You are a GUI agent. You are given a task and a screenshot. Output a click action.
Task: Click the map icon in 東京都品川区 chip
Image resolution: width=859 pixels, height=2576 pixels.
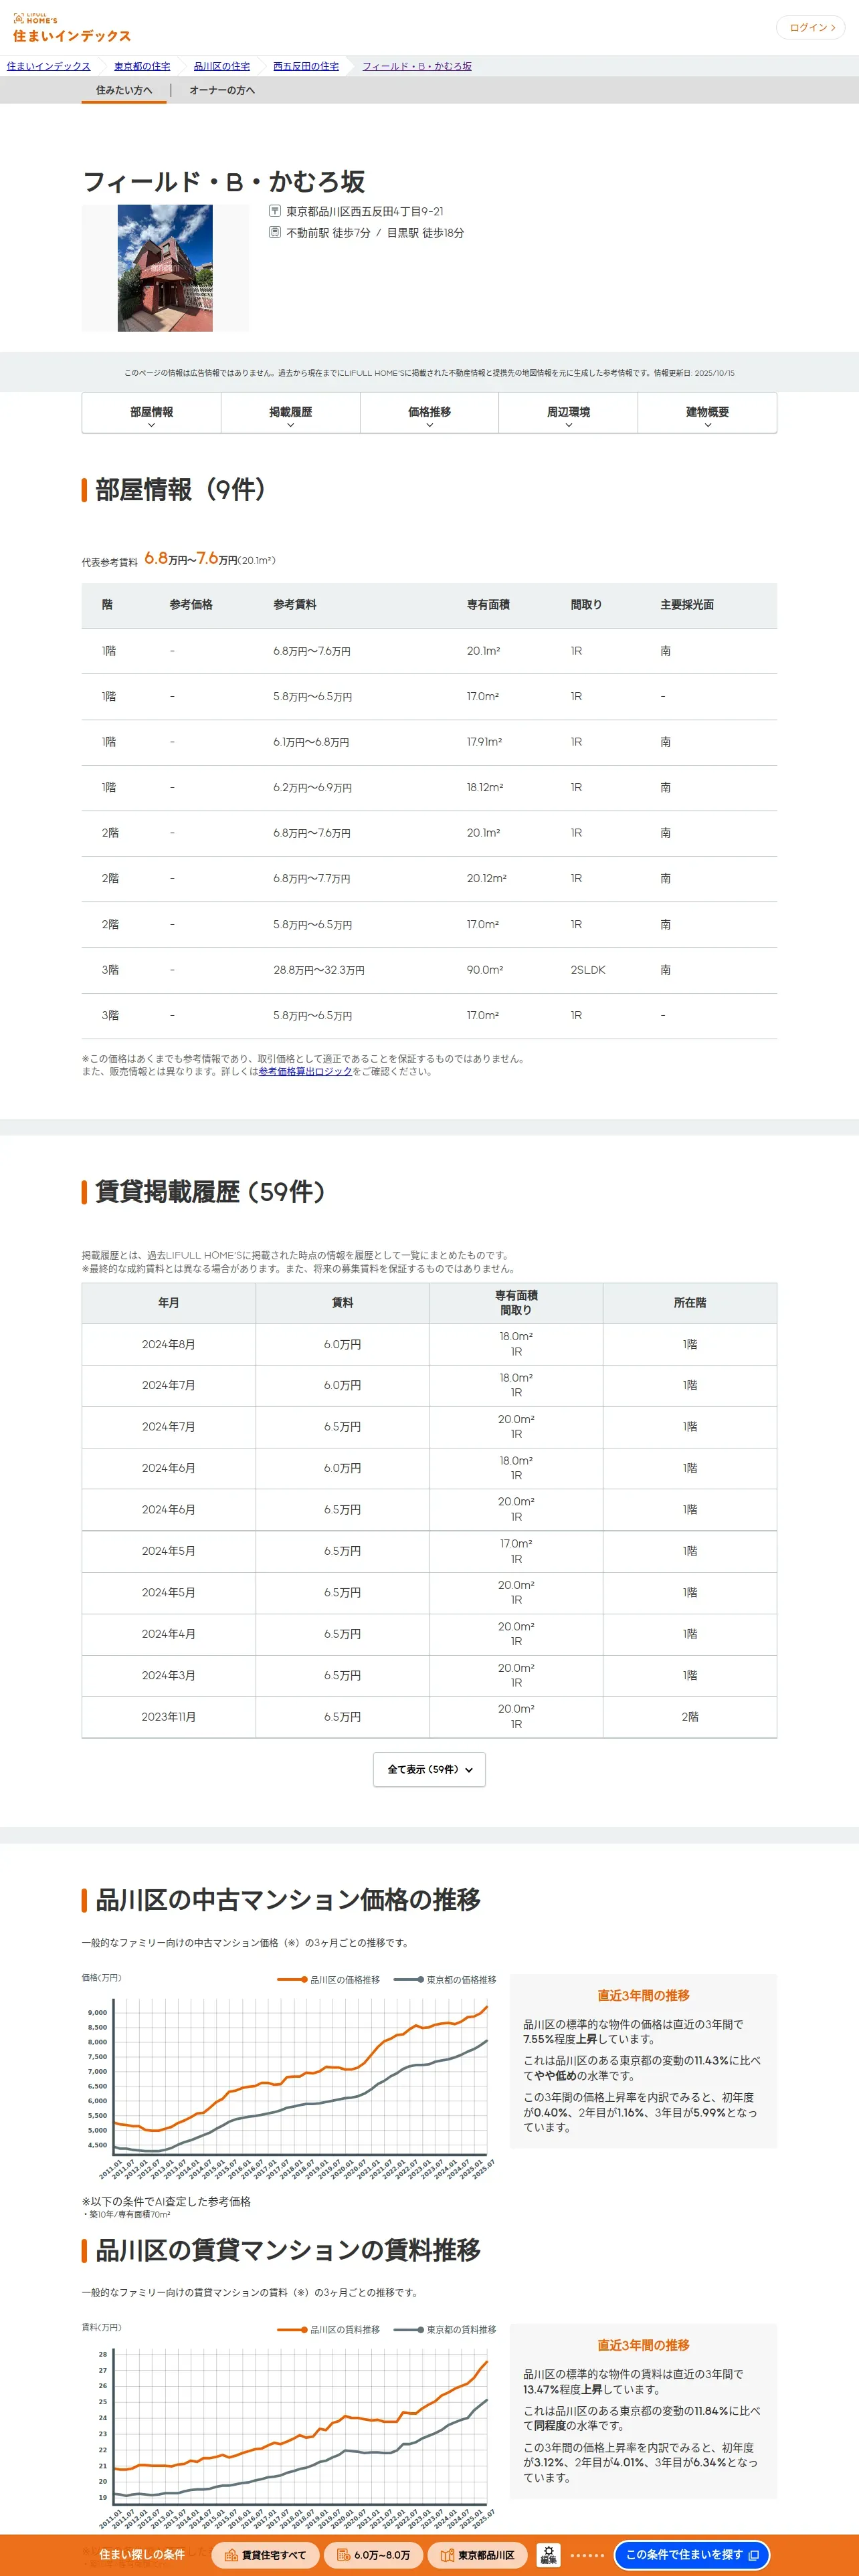pos(447,2555)
